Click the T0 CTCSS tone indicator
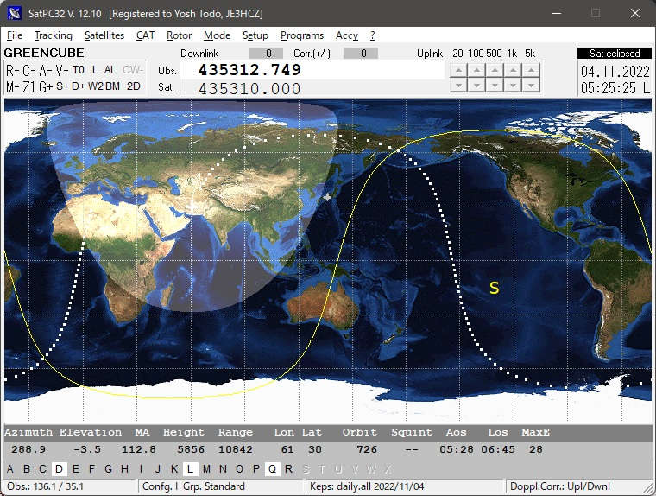Image resolution: width=656 pixels, height=496 pixels. click(79, 70)
